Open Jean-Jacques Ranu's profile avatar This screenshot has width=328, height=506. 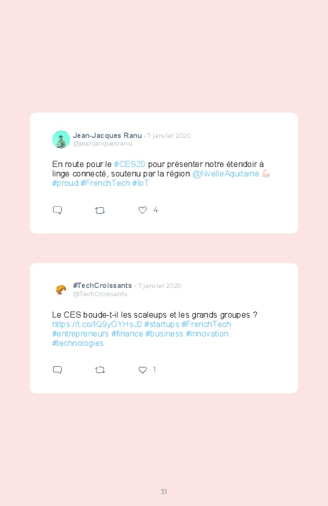click(61, 139)
